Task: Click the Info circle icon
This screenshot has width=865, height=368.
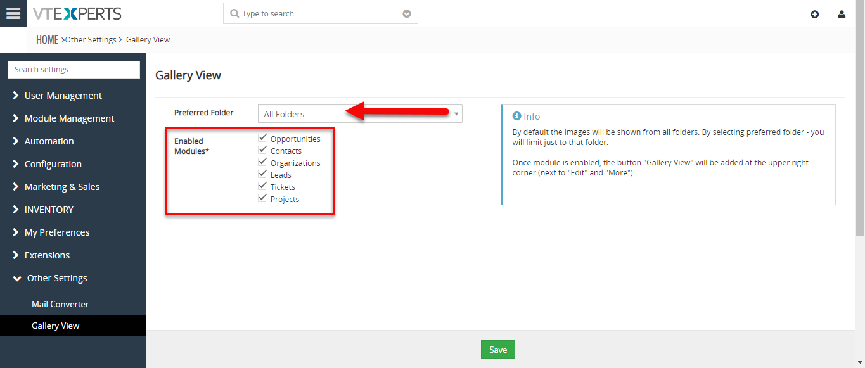Action: coord(516,116)
